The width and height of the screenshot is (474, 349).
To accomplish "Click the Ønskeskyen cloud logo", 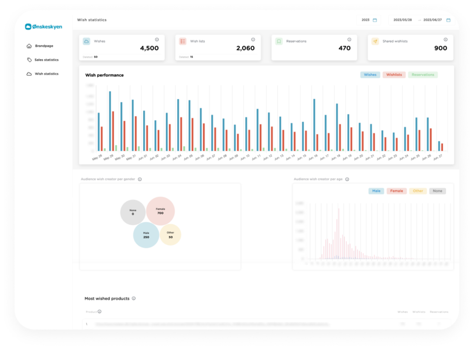I will point(28,27).
